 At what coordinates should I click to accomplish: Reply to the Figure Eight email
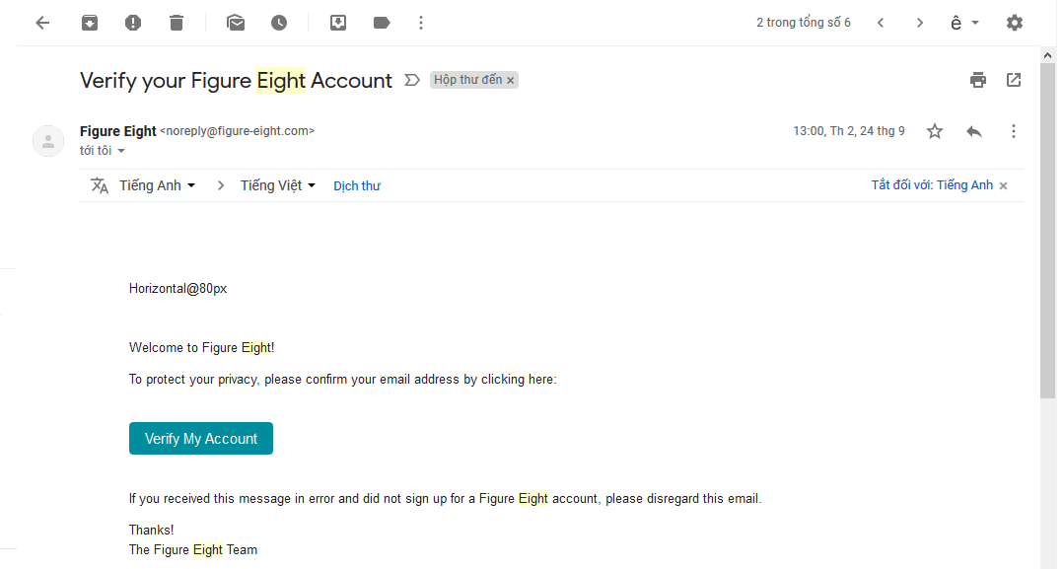(974, 131)
